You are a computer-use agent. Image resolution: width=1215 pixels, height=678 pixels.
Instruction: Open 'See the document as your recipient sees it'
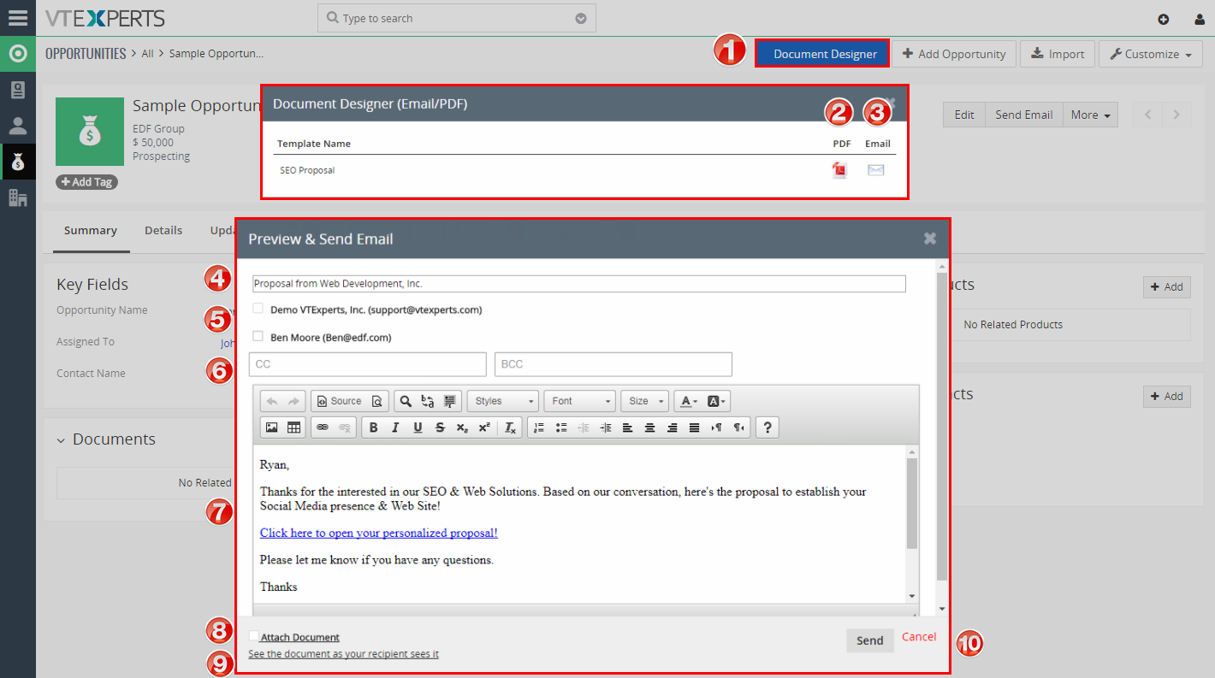343,653
